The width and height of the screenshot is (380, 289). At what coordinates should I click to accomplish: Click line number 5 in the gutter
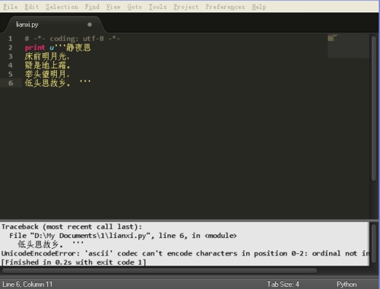(x=10, y=74)
